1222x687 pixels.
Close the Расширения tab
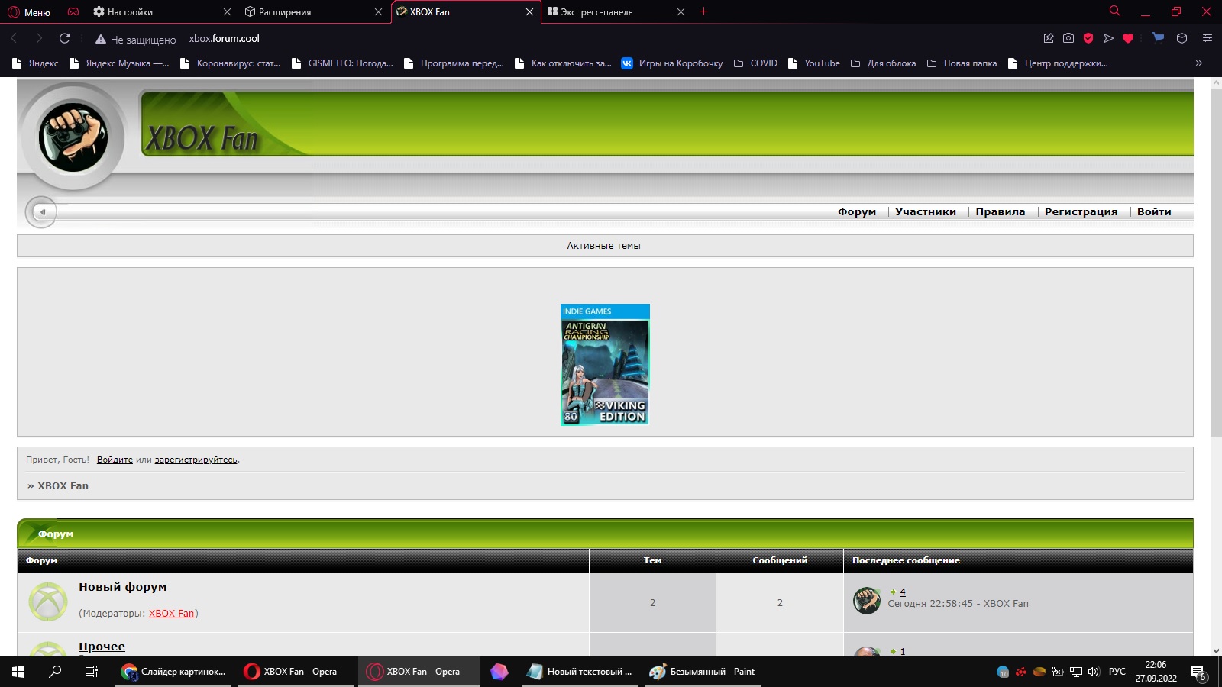(x=378, y=12)
